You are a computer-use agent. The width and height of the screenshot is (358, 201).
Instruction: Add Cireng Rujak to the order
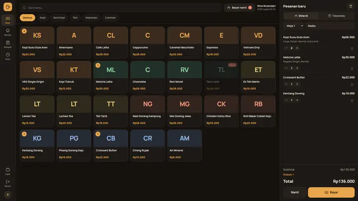148,145
